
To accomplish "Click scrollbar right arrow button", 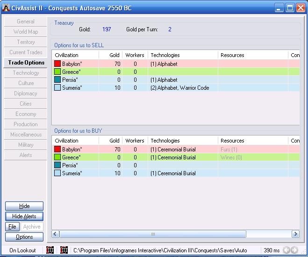I will point(296,234).
